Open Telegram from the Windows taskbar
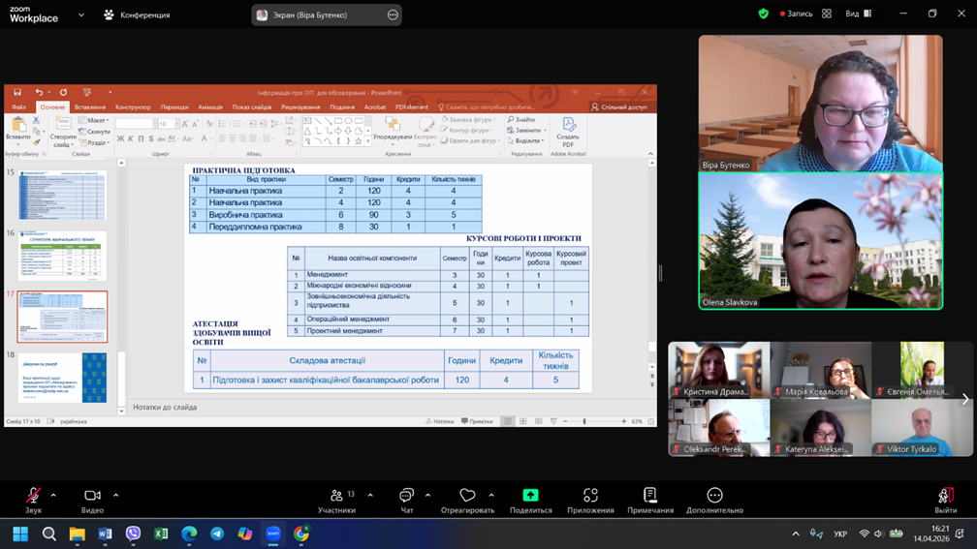The image size is (977, 549). point(217,534)
